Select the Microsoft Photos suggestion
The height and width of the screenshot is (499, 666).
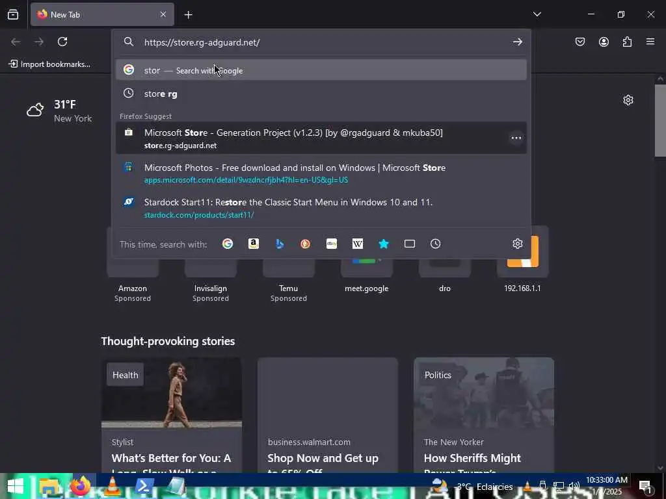321,173
